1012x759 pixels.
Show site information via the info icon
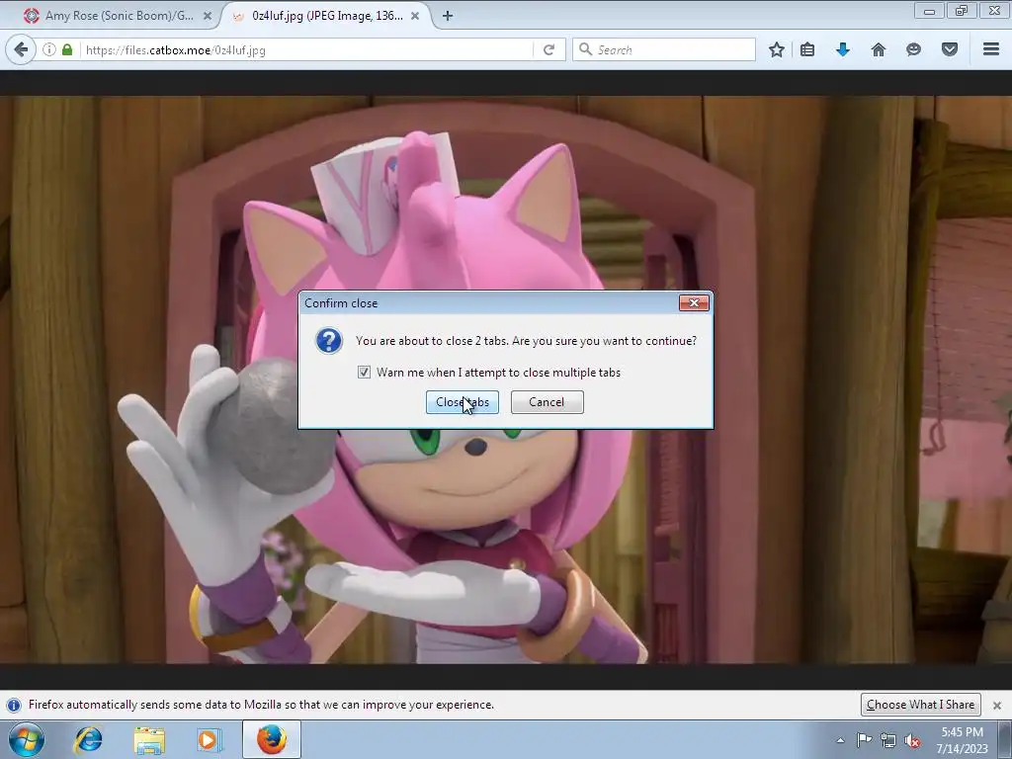tap(49, 49)
